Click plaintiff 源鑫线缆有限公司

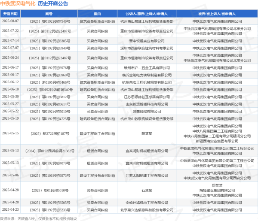(x=147, y=112)
